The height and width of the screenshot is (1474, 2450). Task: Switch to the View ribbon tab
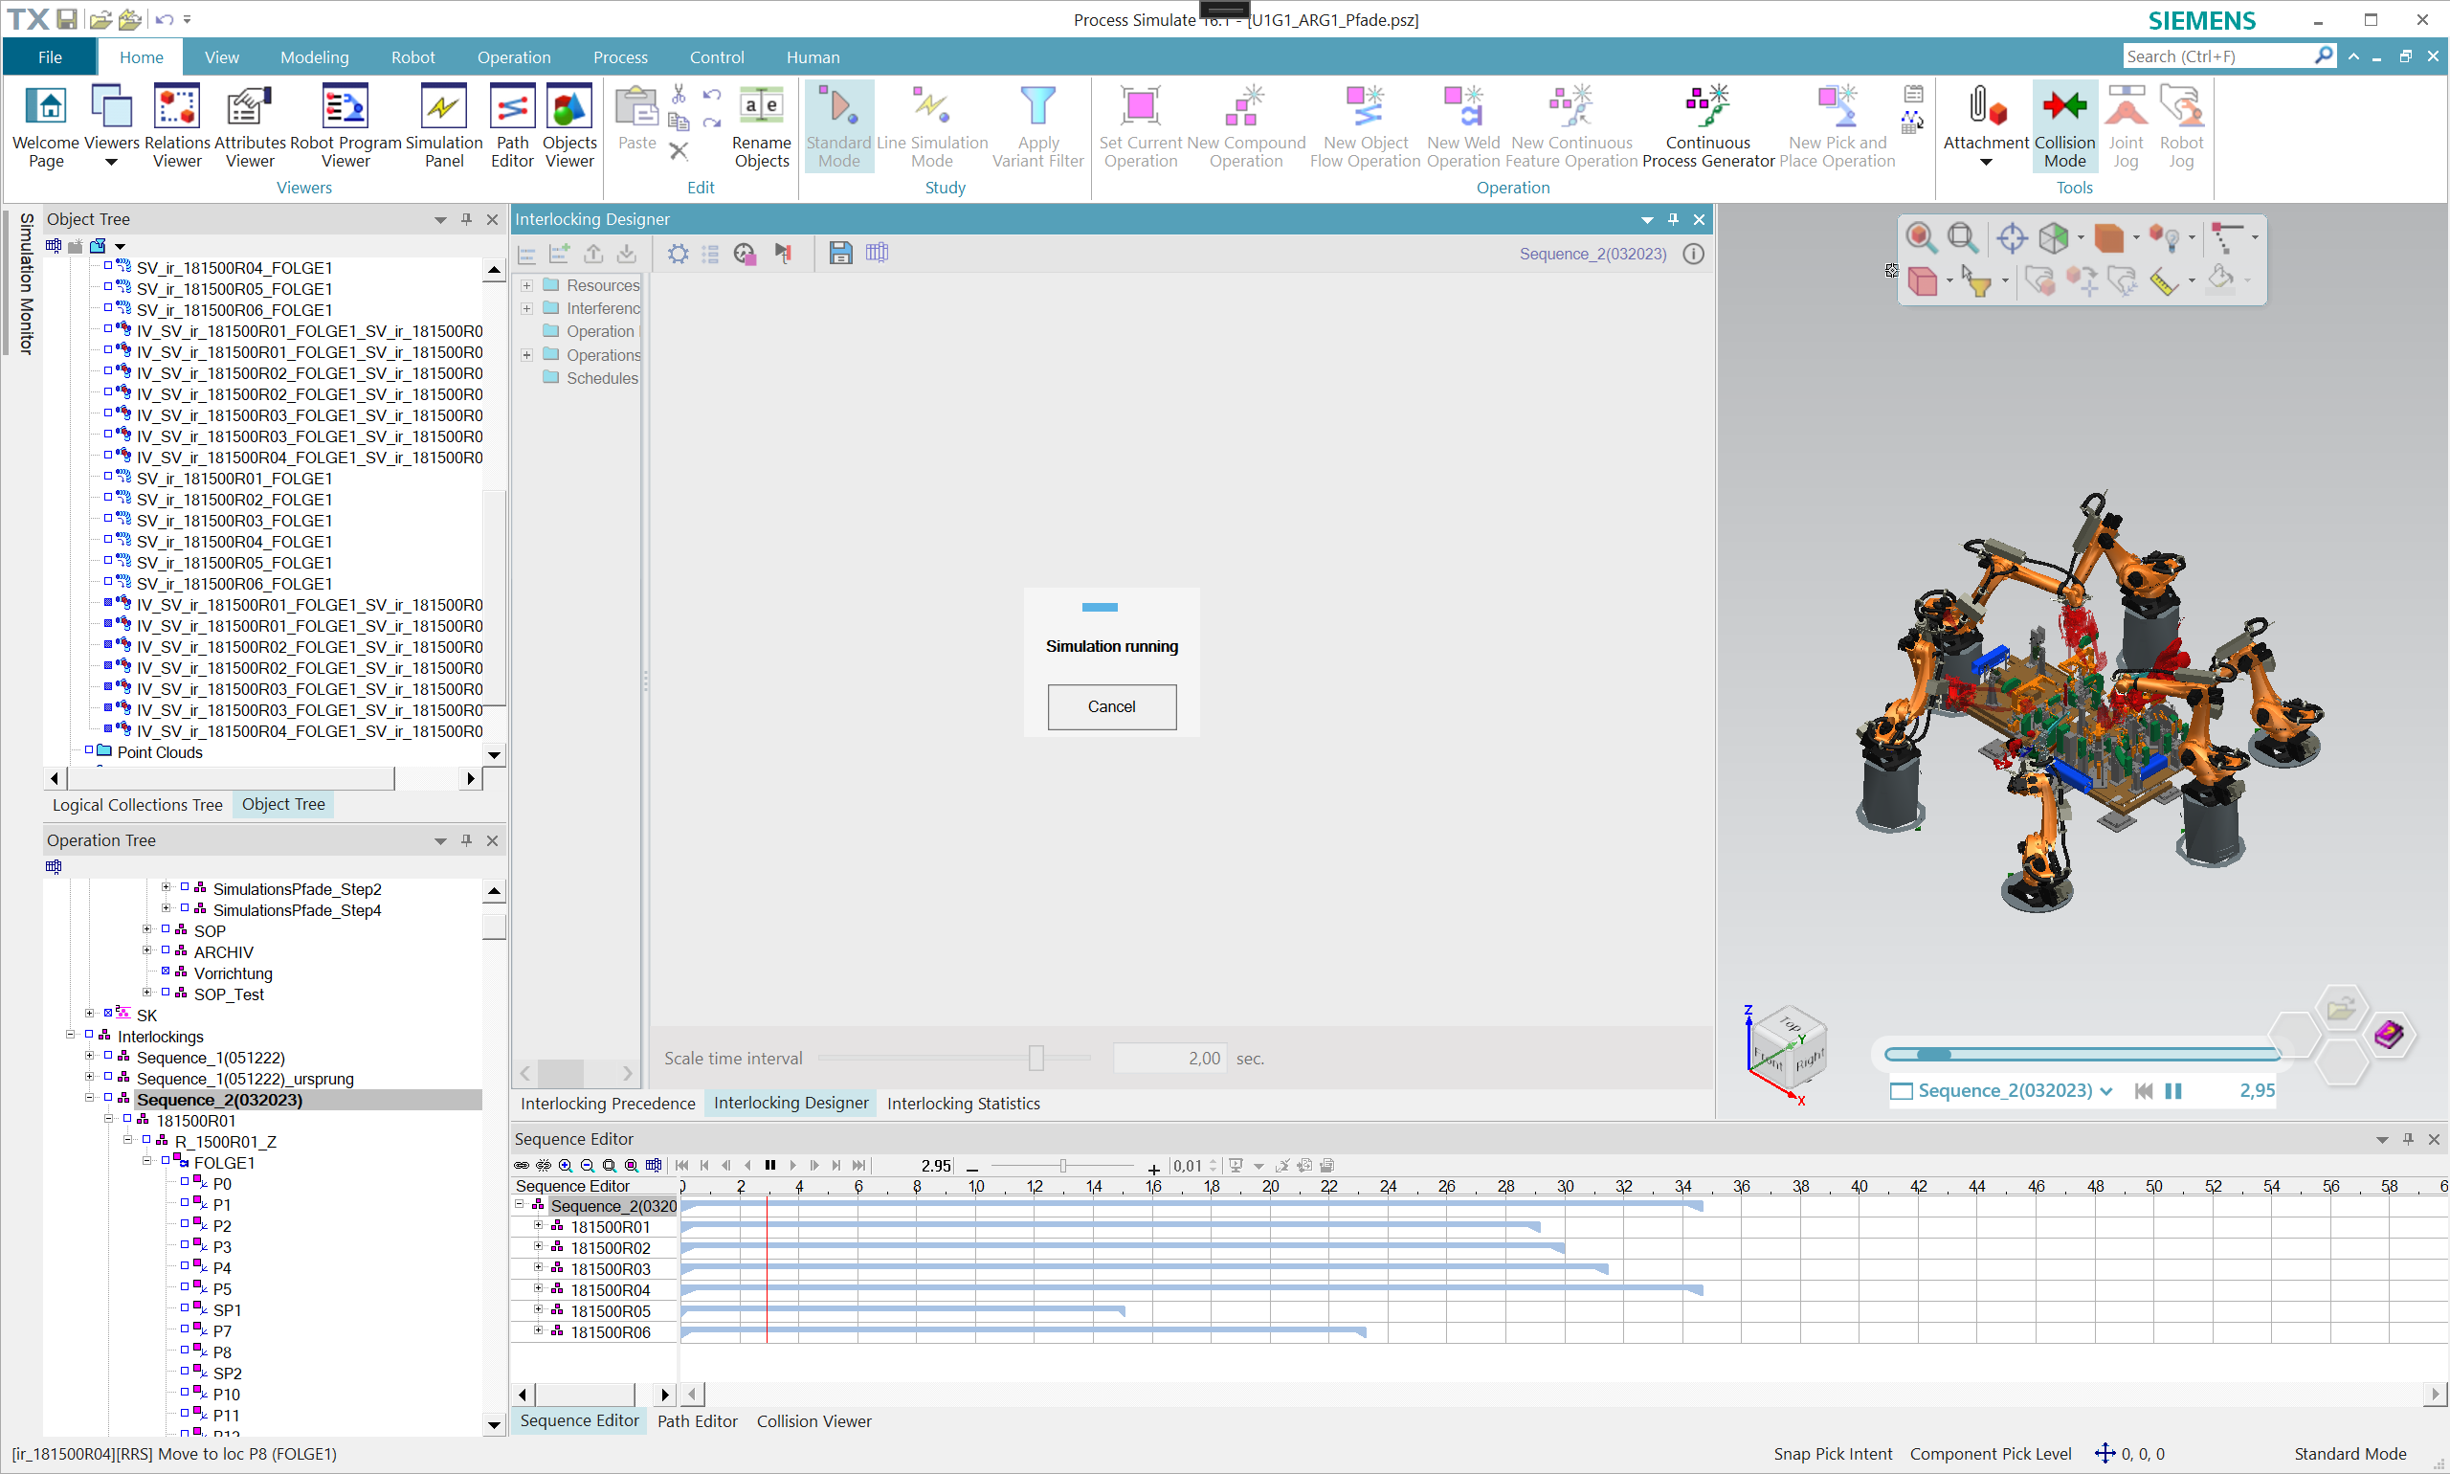pos(221,57)
